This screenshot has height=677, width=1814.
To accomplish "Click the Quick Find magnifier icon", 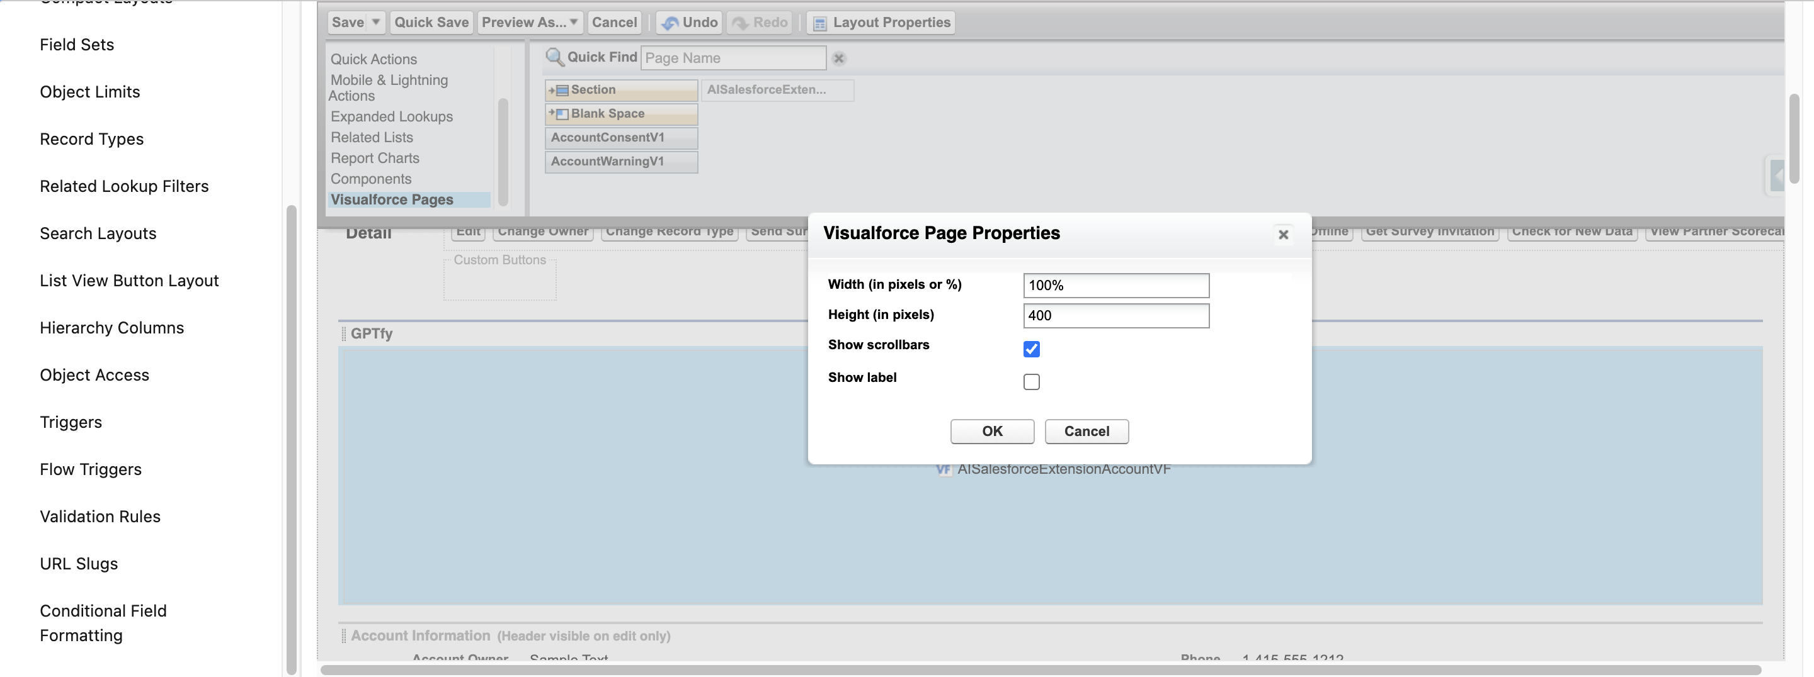I will pyautogui.click(x=554, y=57).
